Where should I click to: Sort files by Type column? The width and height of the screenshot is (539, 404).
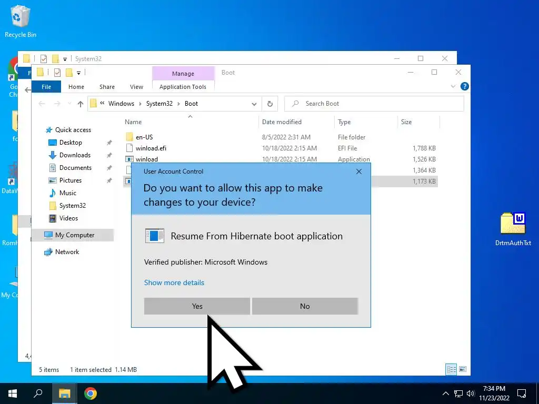click(344, 122)
